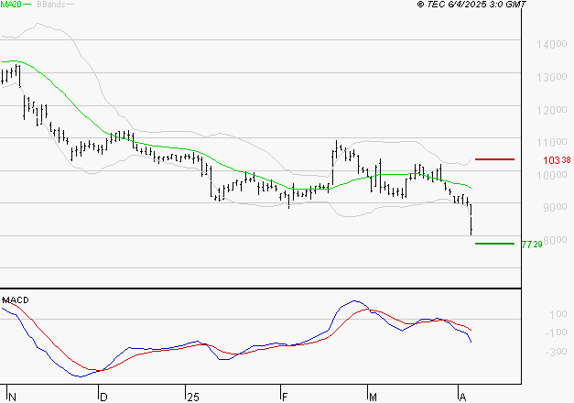Click the MACD -300 axis label
Screen dimensions: 574x403
(556, 352)
